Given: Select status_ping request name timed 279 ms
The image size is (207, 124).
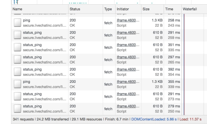Looking at the screenshot, I should pyautogui.click(x=32, y=106).
